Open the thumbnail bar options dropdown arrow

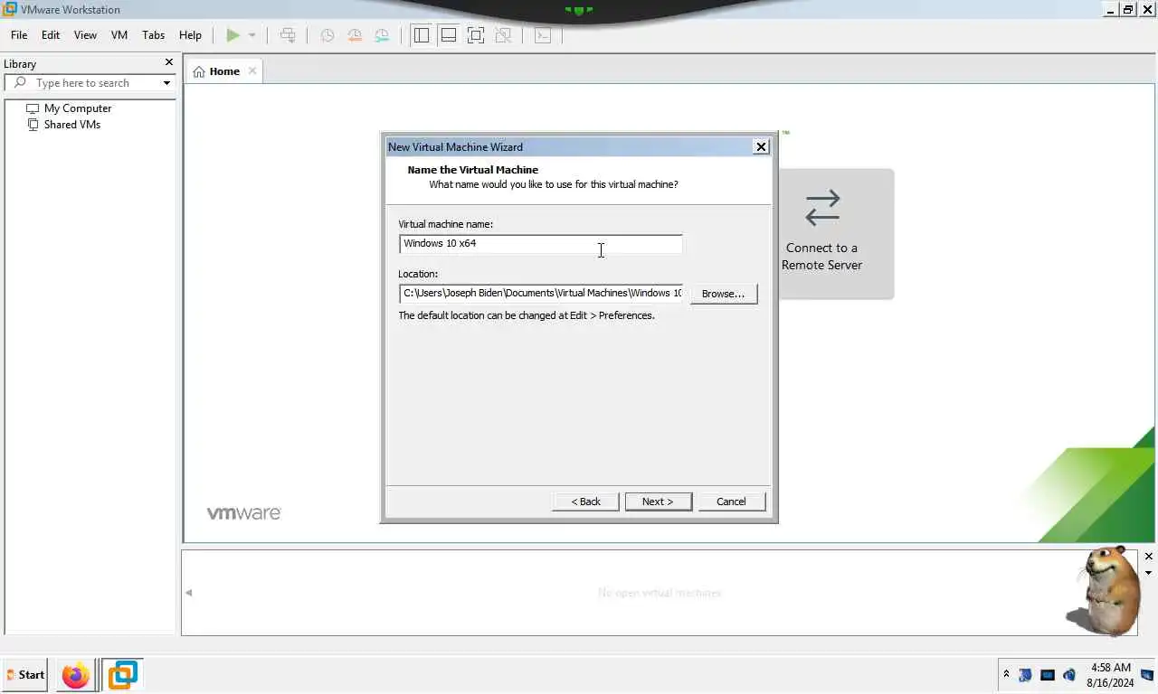[x=1149, y=573]
